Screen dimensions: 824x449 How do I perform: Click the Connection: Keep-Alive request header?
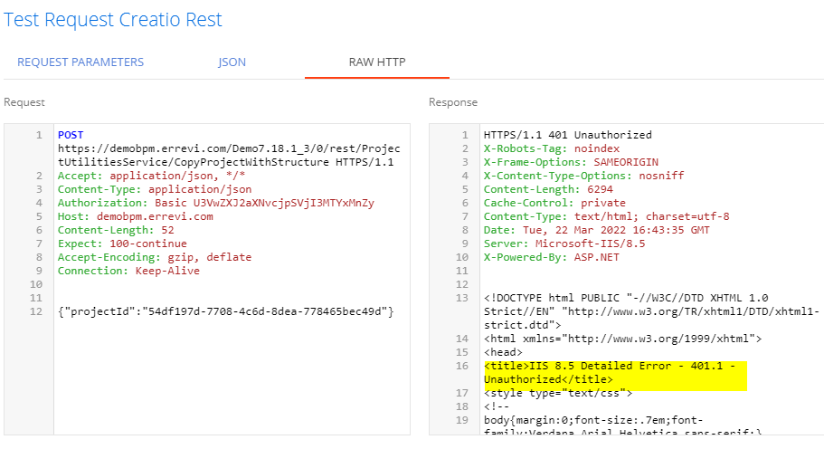pyautogui.click(x=128, y=271)
